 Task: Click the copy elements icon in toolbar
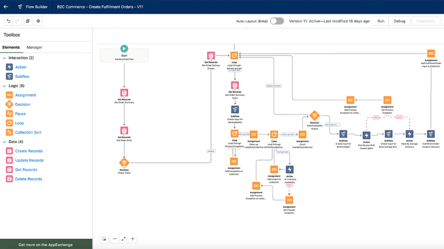pos(28,21)
